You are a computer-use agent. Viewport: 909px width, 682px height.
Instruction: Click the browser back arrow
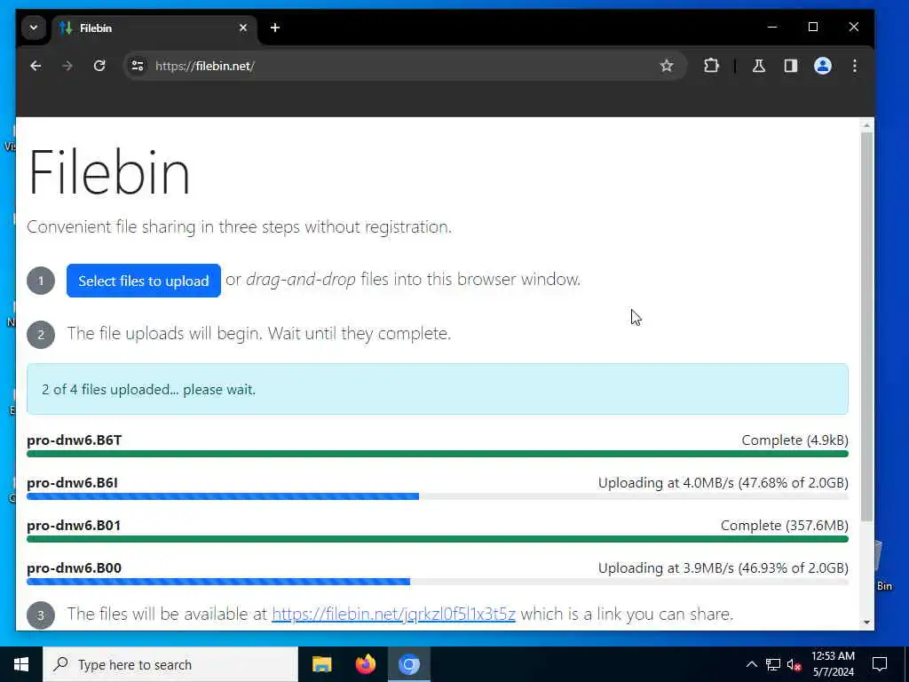click(36, 66)
